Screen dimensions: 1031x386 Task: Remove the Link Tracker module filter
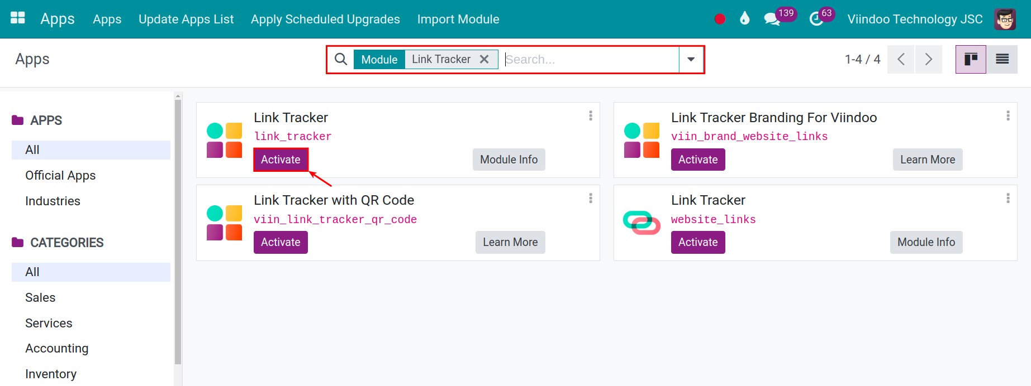pyautogui.click(x=484, y=59)
